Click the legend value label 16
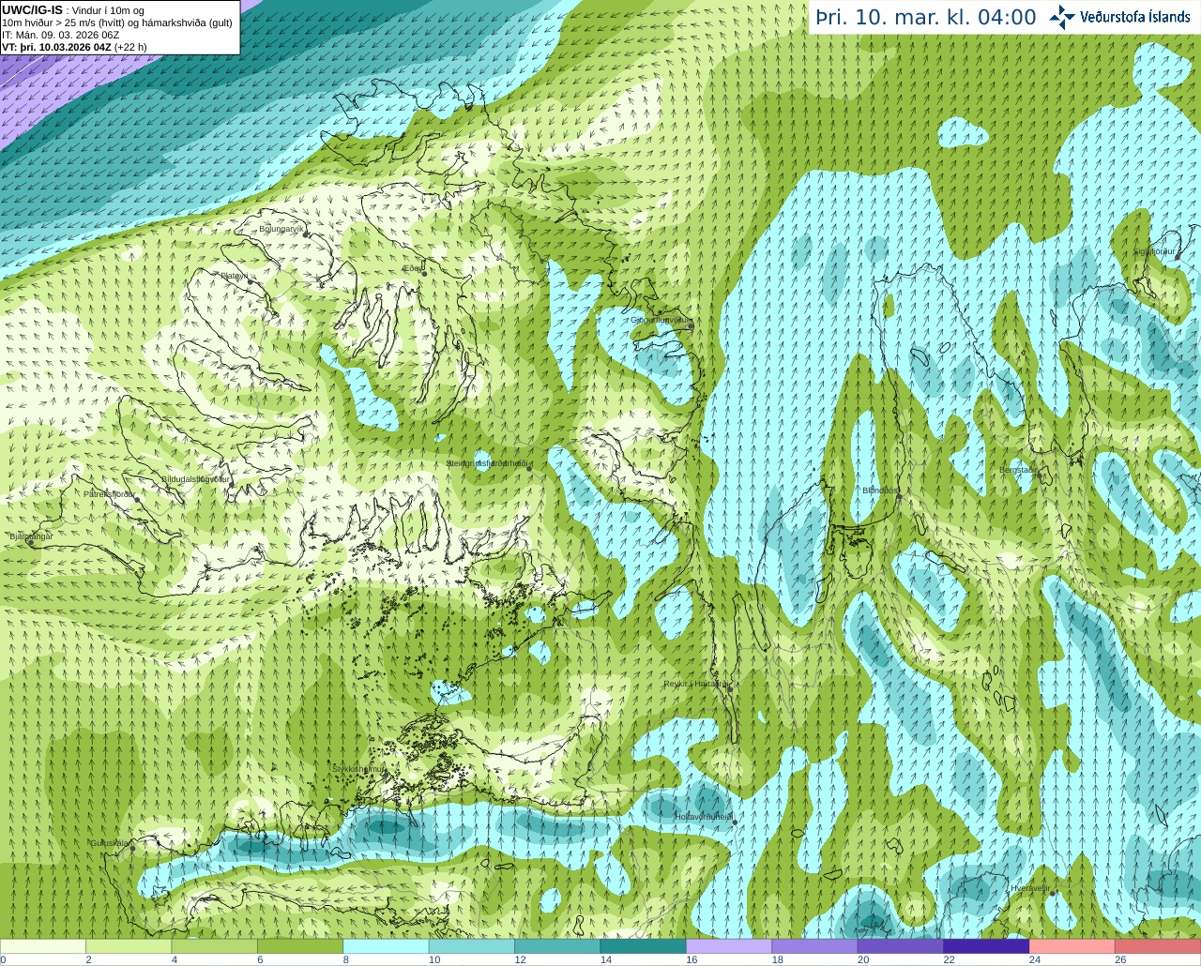The width and height of the screenshot is (1201, 966). point(692,959)
